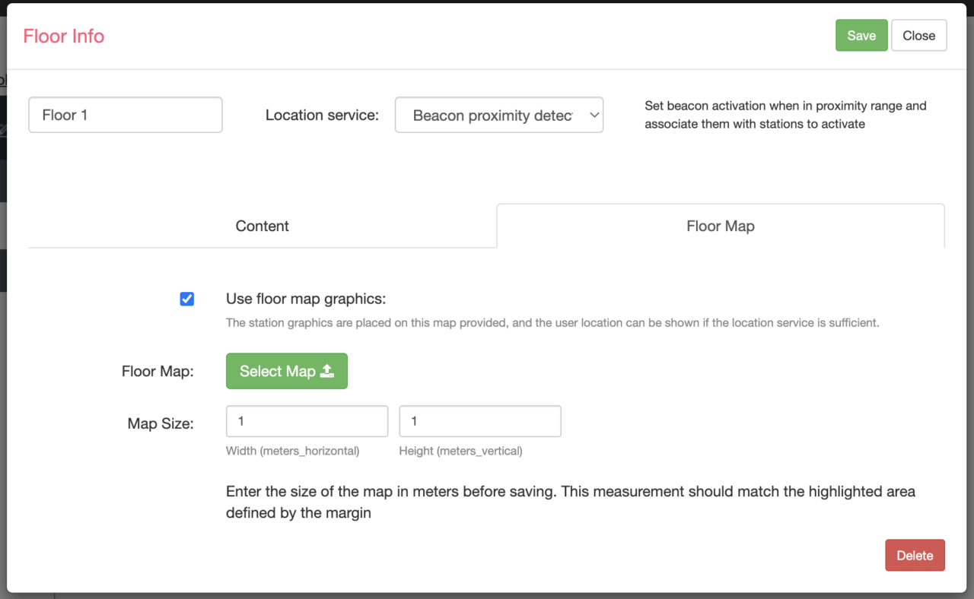
Task: Close the Floor Info dialog
Action: [x=918, y=35]
